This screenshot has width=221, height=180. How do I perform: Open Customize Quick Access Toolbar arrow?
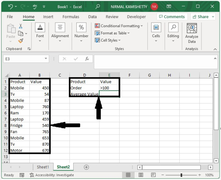[44, 7]
